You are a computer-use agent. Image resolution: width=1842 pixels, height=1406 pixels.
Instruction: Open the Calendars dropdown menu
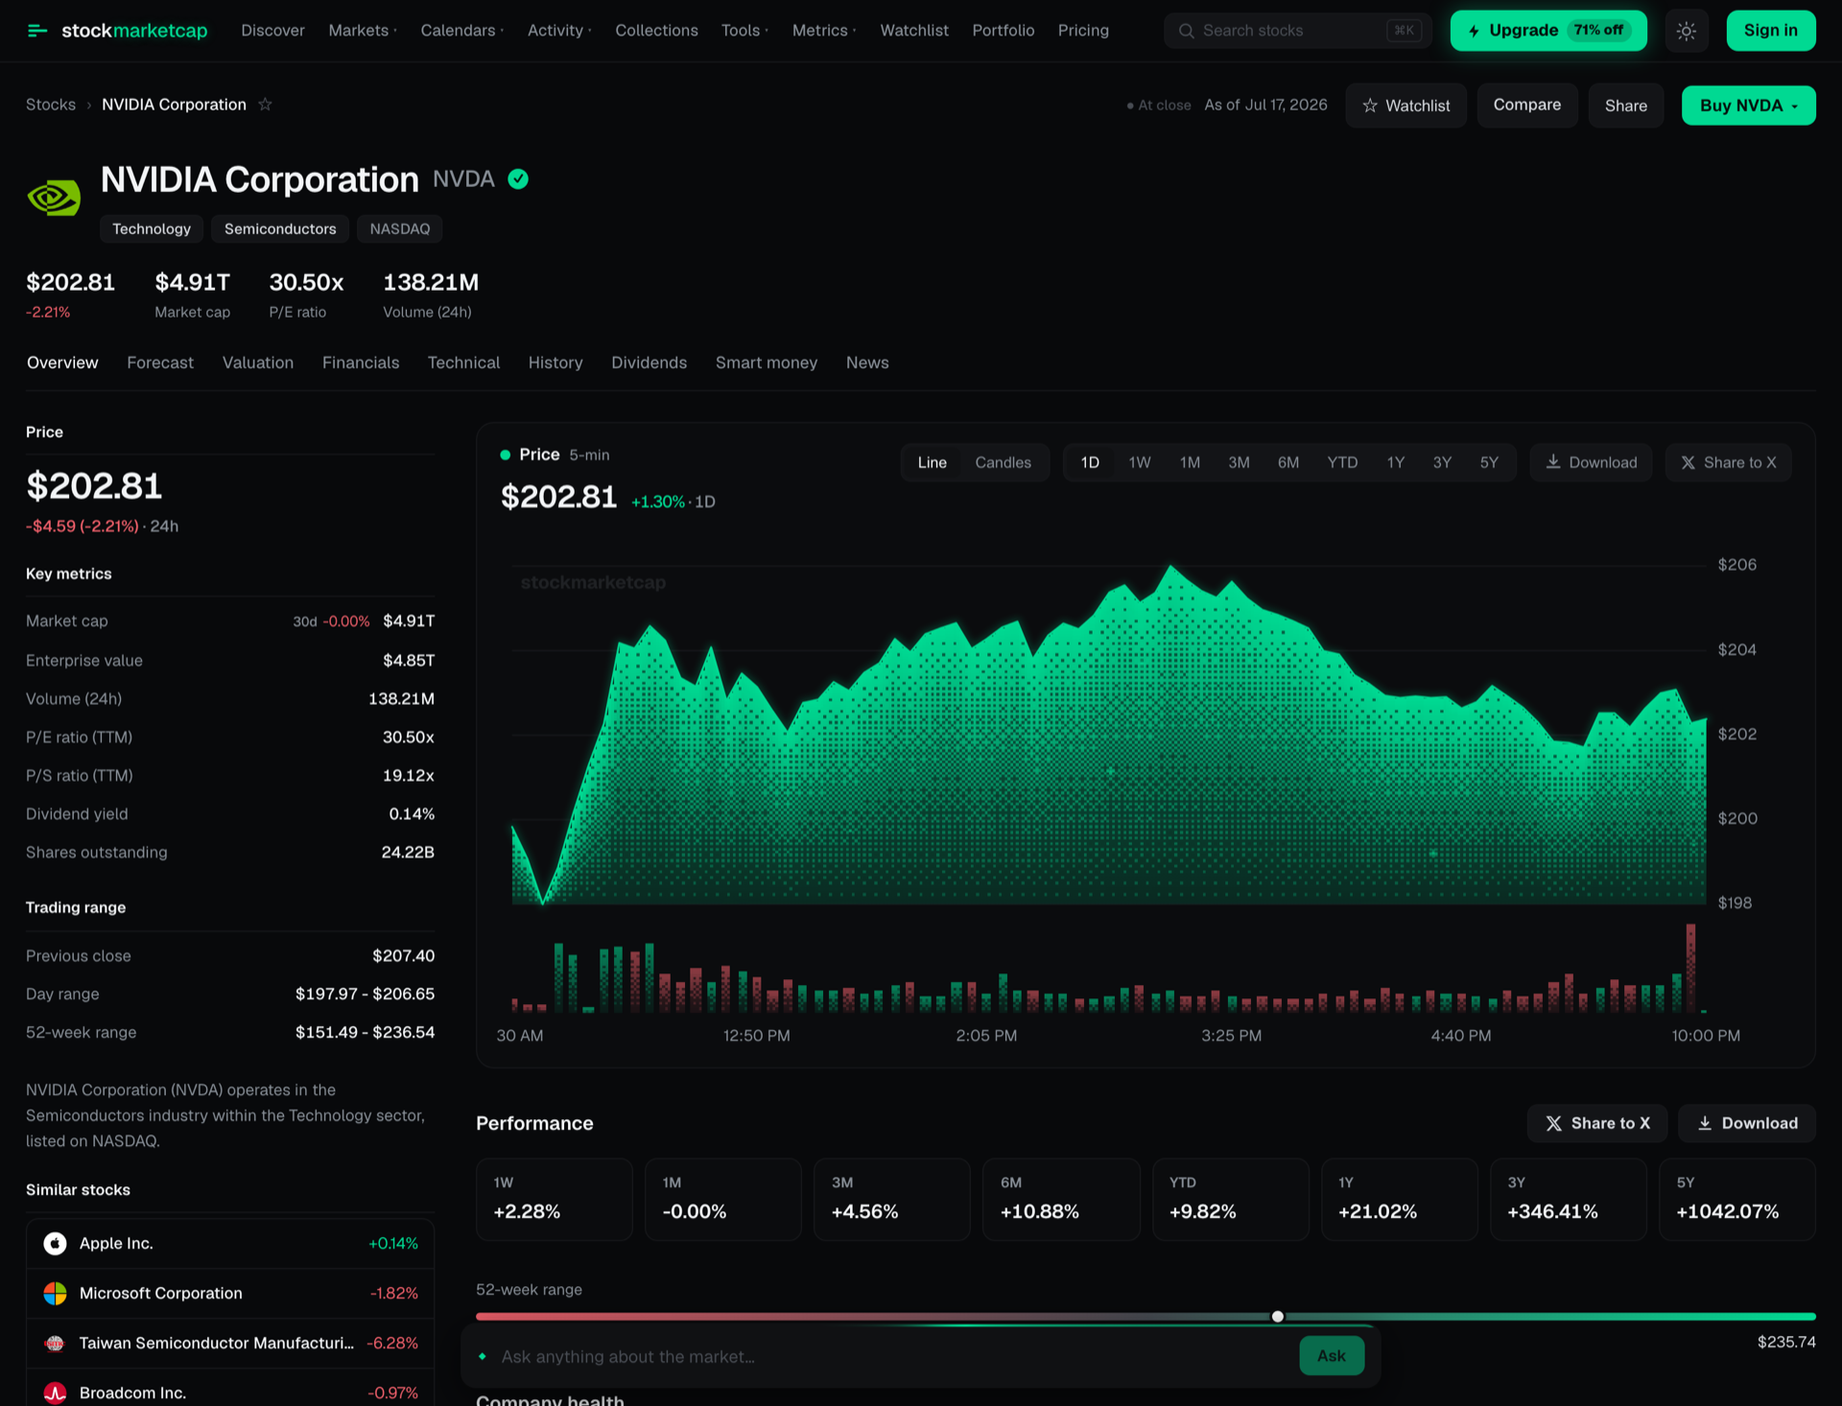(461, 31)
